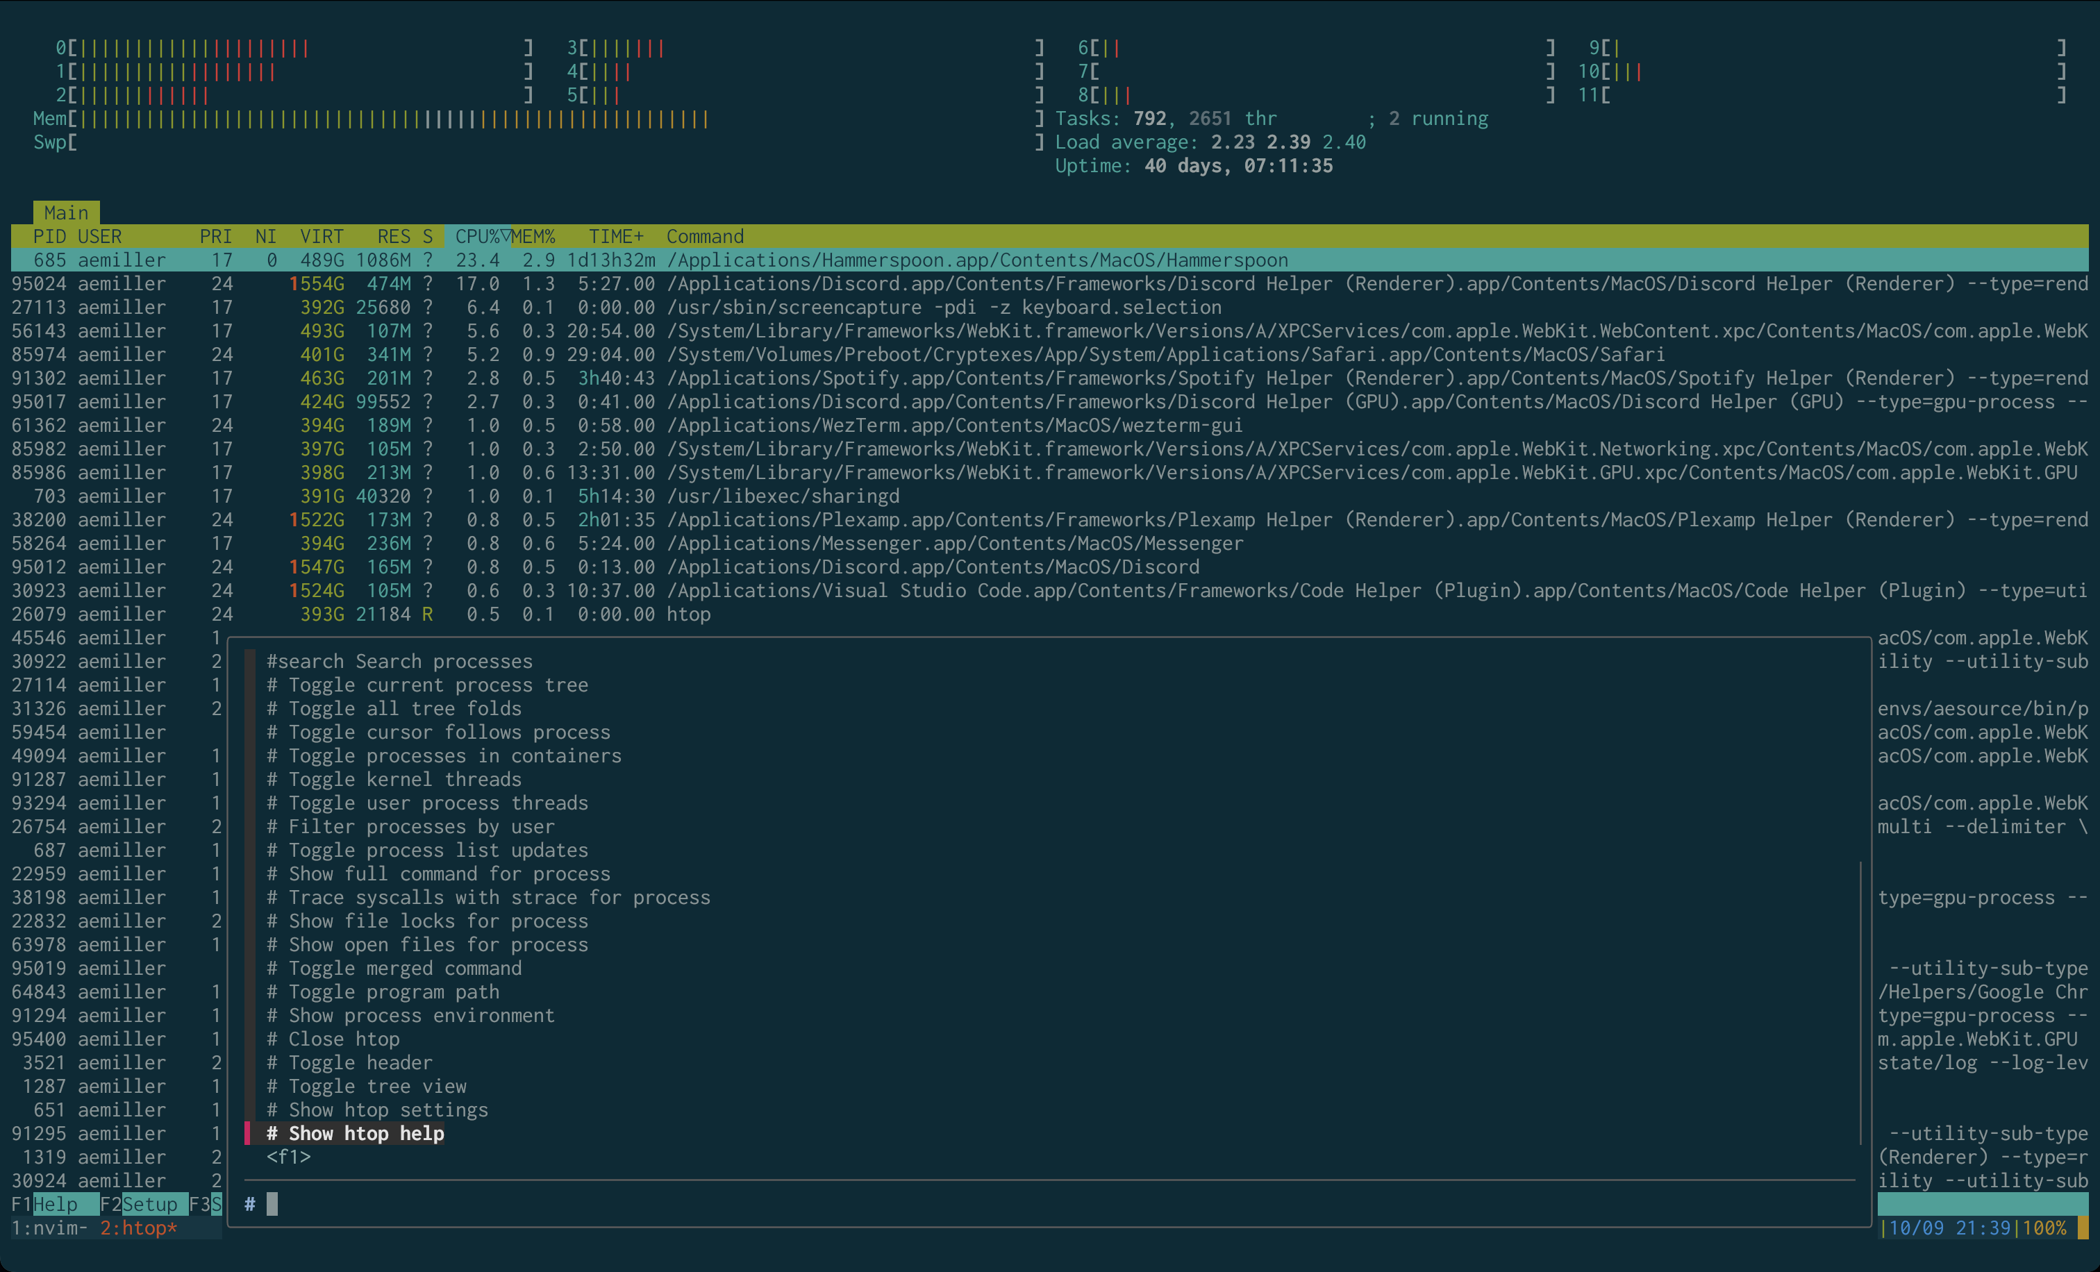Switch to tmux window 1:nvim
This screenshot has height=1272, width=2100.
click(x=49, y=1228)
